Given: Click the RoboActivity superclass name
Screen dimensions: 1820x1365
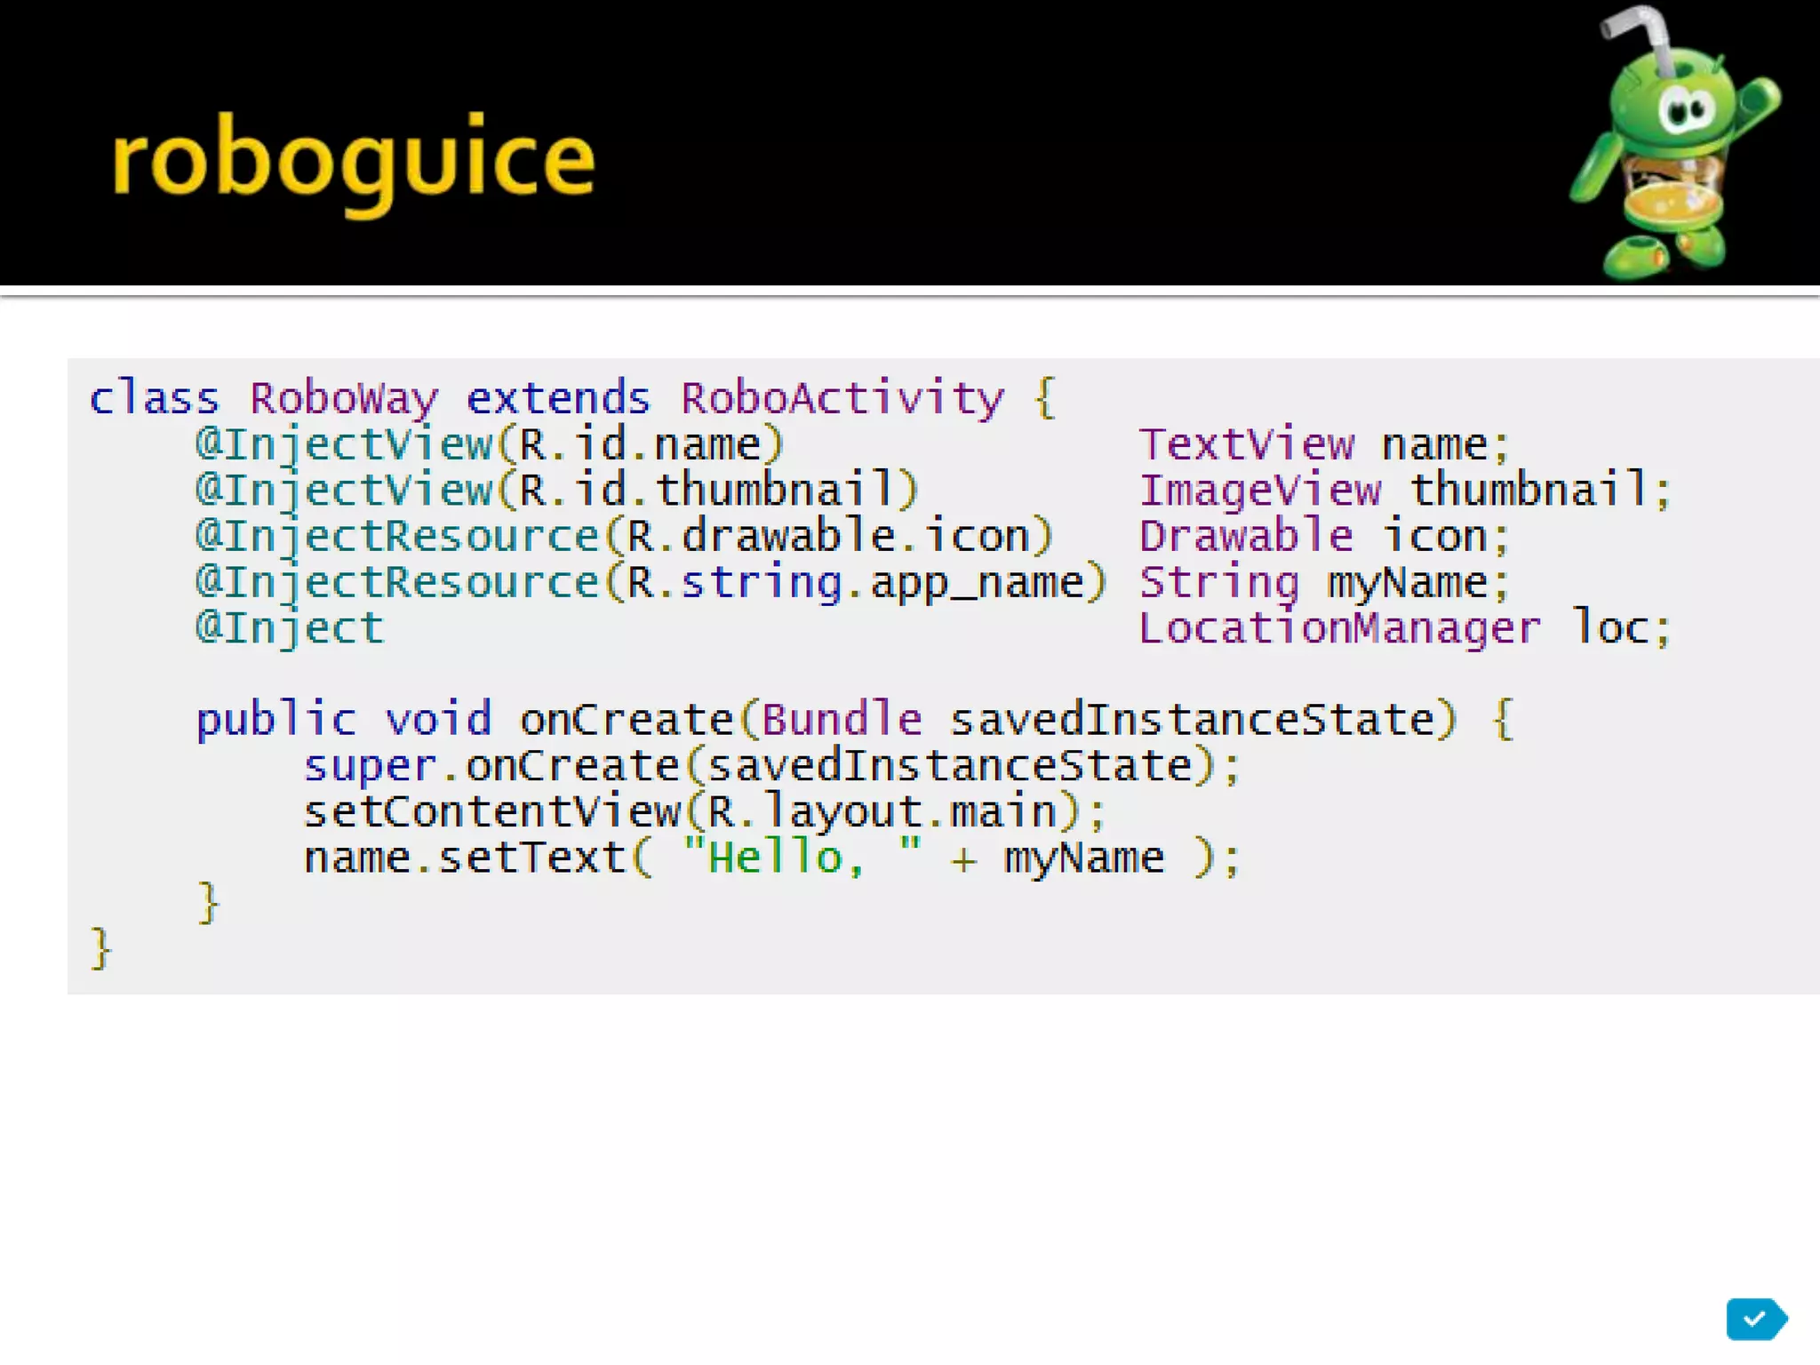Looking at the screenshot, I should [x=842, y=398].
